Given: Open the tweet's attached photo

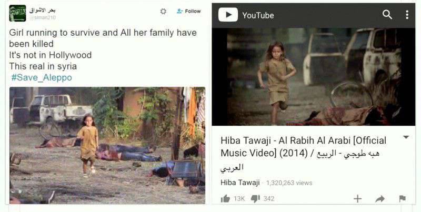Looking at the screenshot, I should (107, 145).
